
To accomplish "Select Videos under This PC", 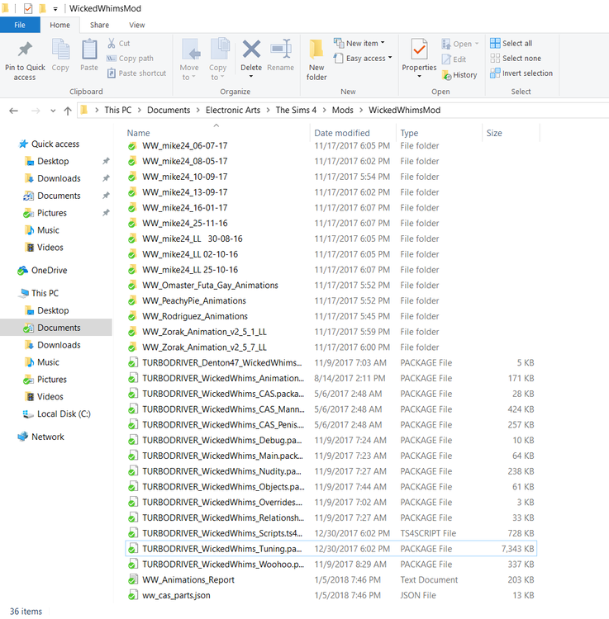I will 44,396.
